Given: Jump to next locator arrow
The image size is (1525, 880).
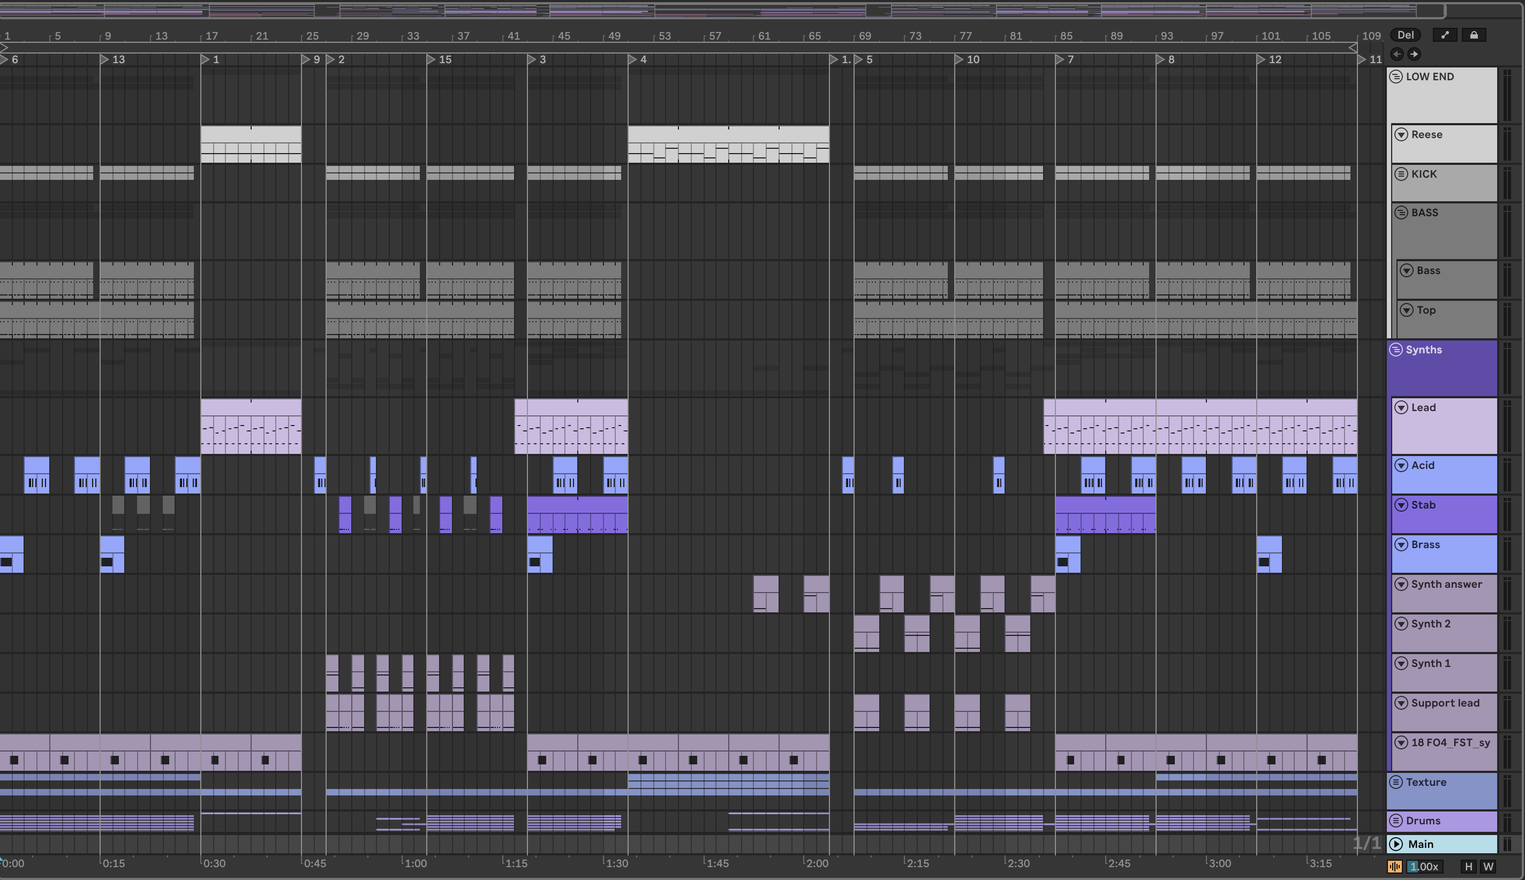Looking at the screenshot, I should (x=1414, y=55).
